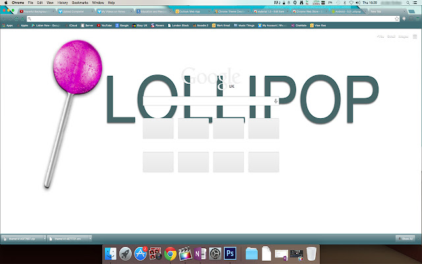
Task: Open the London Black bookmark
Action: click(179, 25)
